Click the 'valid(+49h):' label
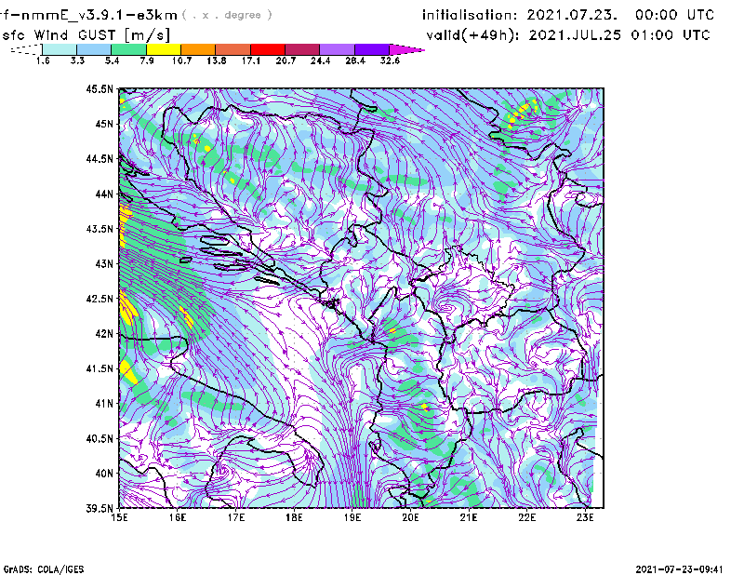Screen dimensions: 744x575 coord(472,35)
